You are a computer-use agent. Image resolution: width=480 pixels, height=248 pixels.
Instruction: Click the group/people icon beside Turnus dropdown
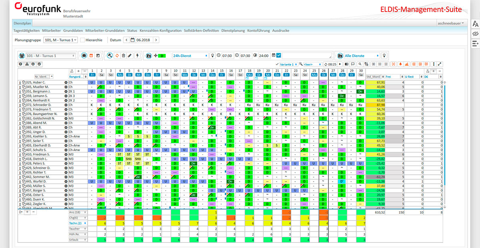[22, 56]
